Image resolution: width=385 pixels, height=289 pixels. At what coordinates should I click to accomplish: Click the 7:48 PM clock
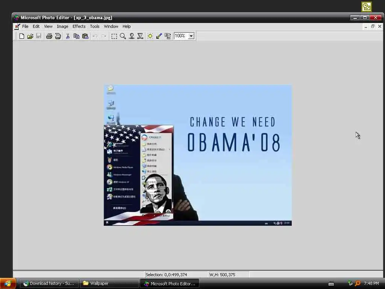(x=371, y=283)
